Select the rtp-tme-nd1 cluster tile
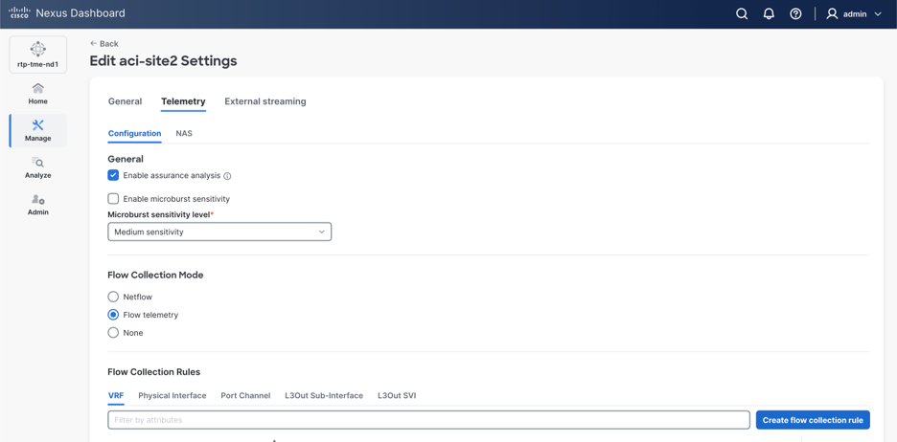The image size is (897, 442). 37,55
